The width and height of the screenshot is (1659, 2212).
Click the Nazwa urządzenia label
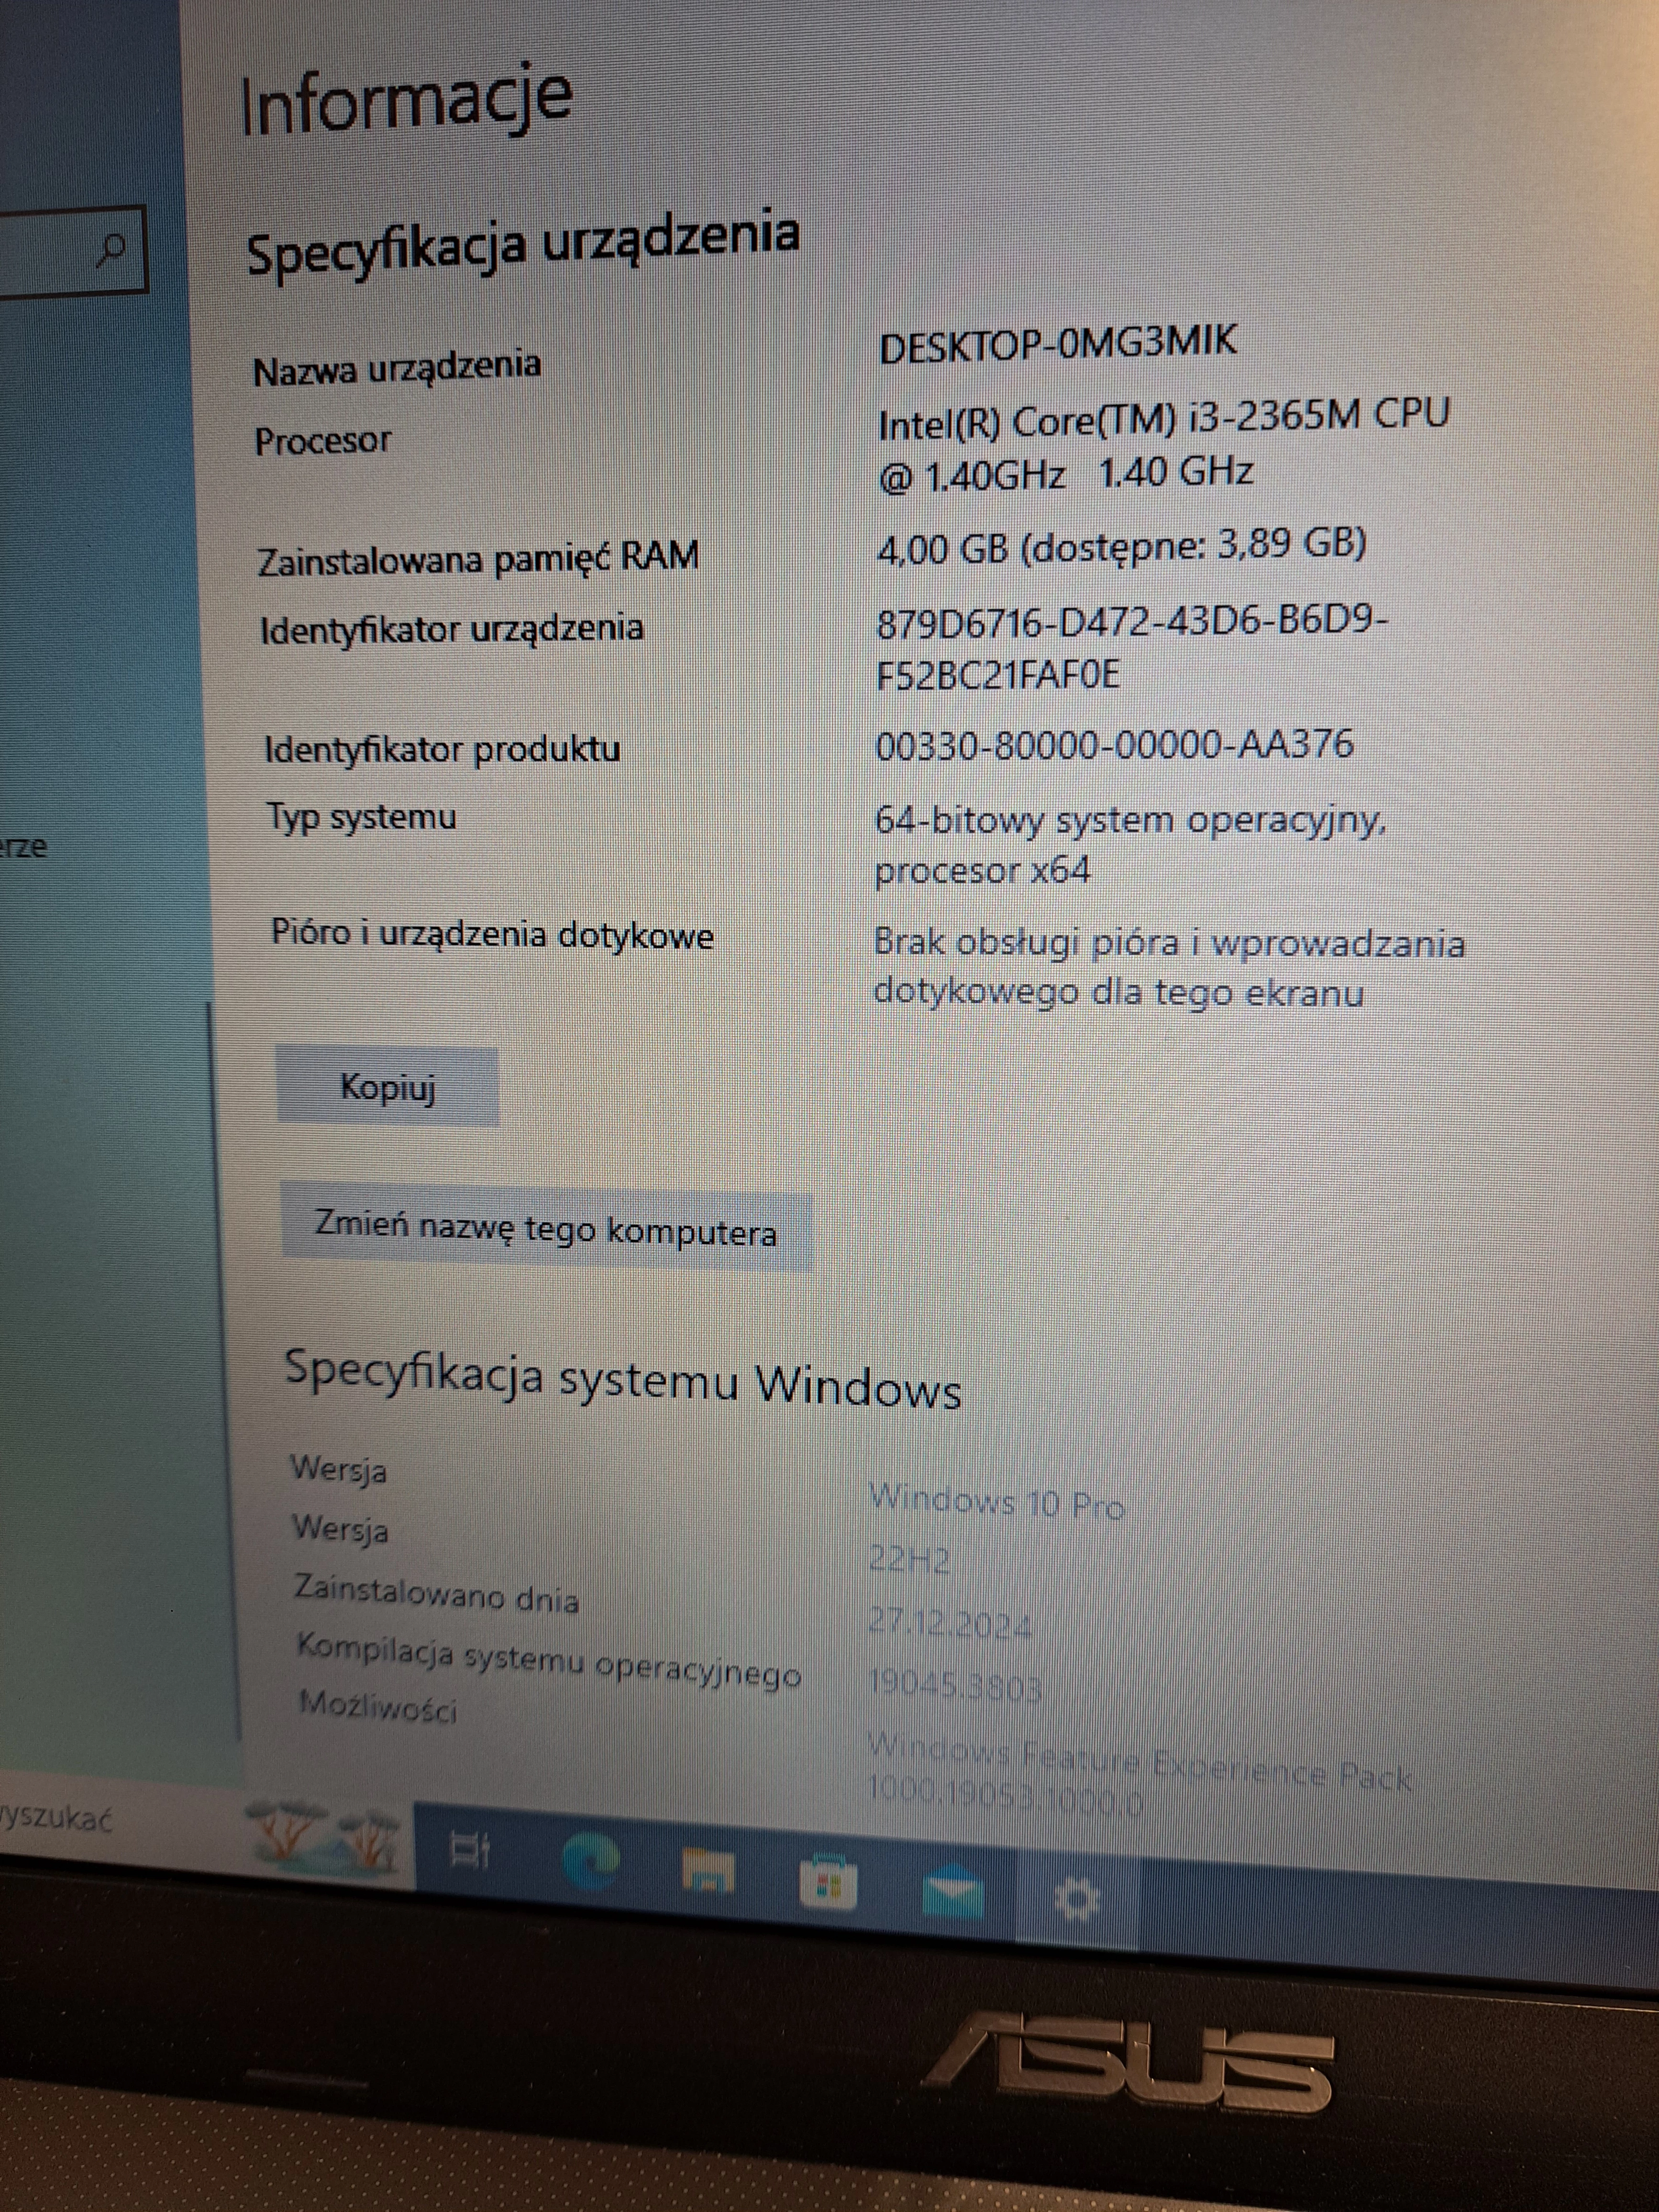coord(397,367)
